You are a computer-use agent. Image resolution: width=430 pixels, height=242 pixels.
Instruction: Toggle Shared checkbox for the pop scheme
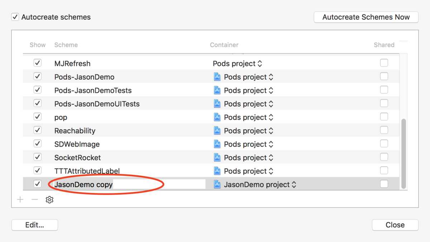(384, 117)
